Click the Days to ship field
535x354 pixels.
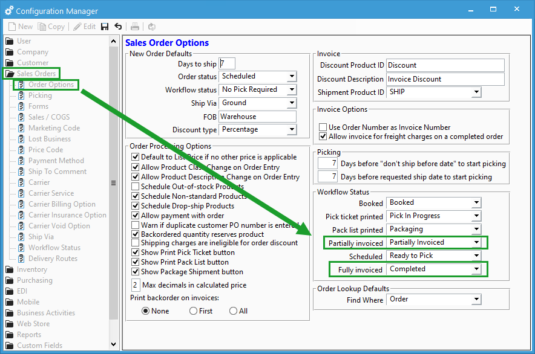(x=227, y=63)
